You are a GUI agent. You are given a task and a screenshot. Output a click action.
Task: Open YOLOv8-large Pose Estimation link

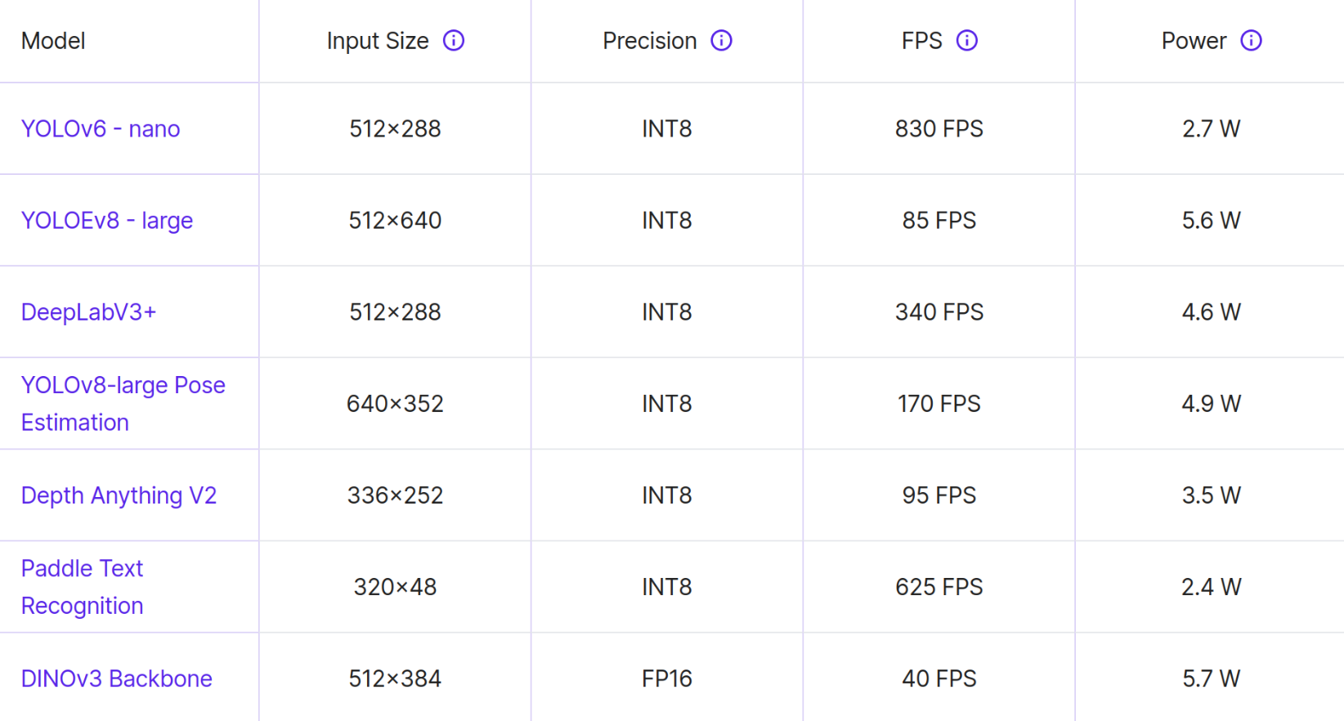click(x=123, y=386)
